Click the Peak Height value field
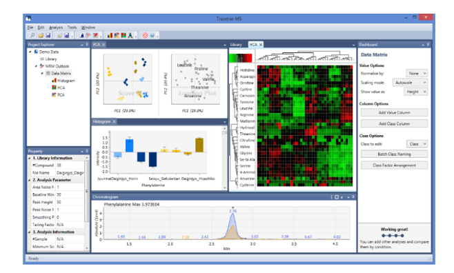This screenshot has width=454, height=273. click(x=70, y=202)
